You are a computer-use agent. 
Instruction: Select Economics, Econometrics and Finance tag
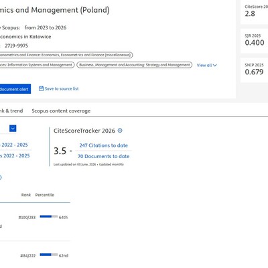(x=66, y=55)
